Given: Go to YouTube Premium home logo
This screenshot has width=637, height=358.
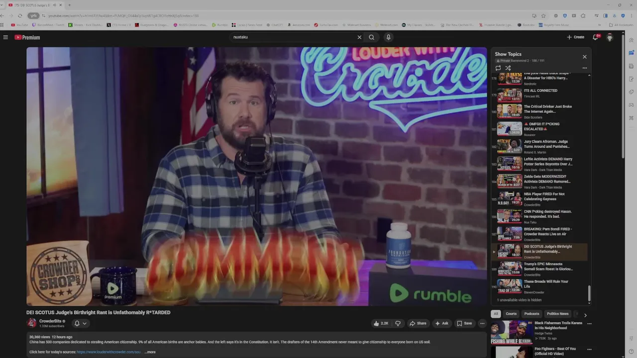Looking at the screenshot, I should coord(27,37).
